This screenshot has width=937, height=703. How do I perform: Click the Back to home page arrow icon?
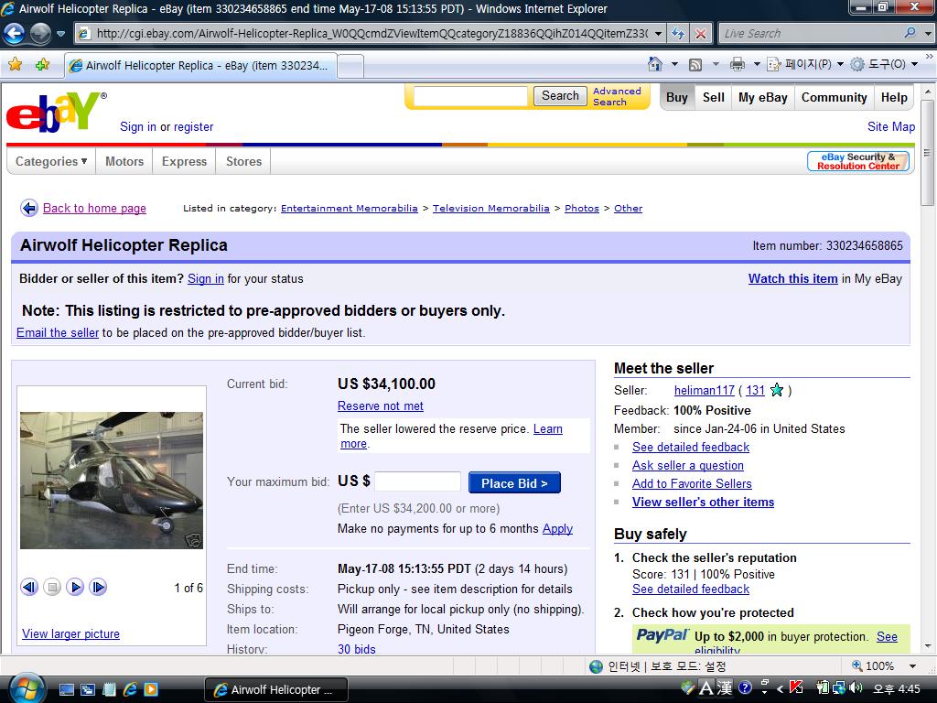(x=28, y=208)
